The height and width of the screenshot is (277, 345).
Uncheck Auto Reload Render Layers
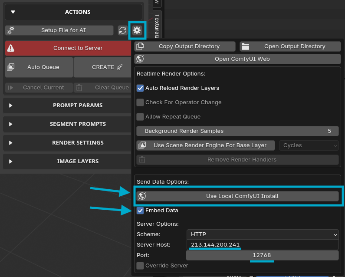140,88
